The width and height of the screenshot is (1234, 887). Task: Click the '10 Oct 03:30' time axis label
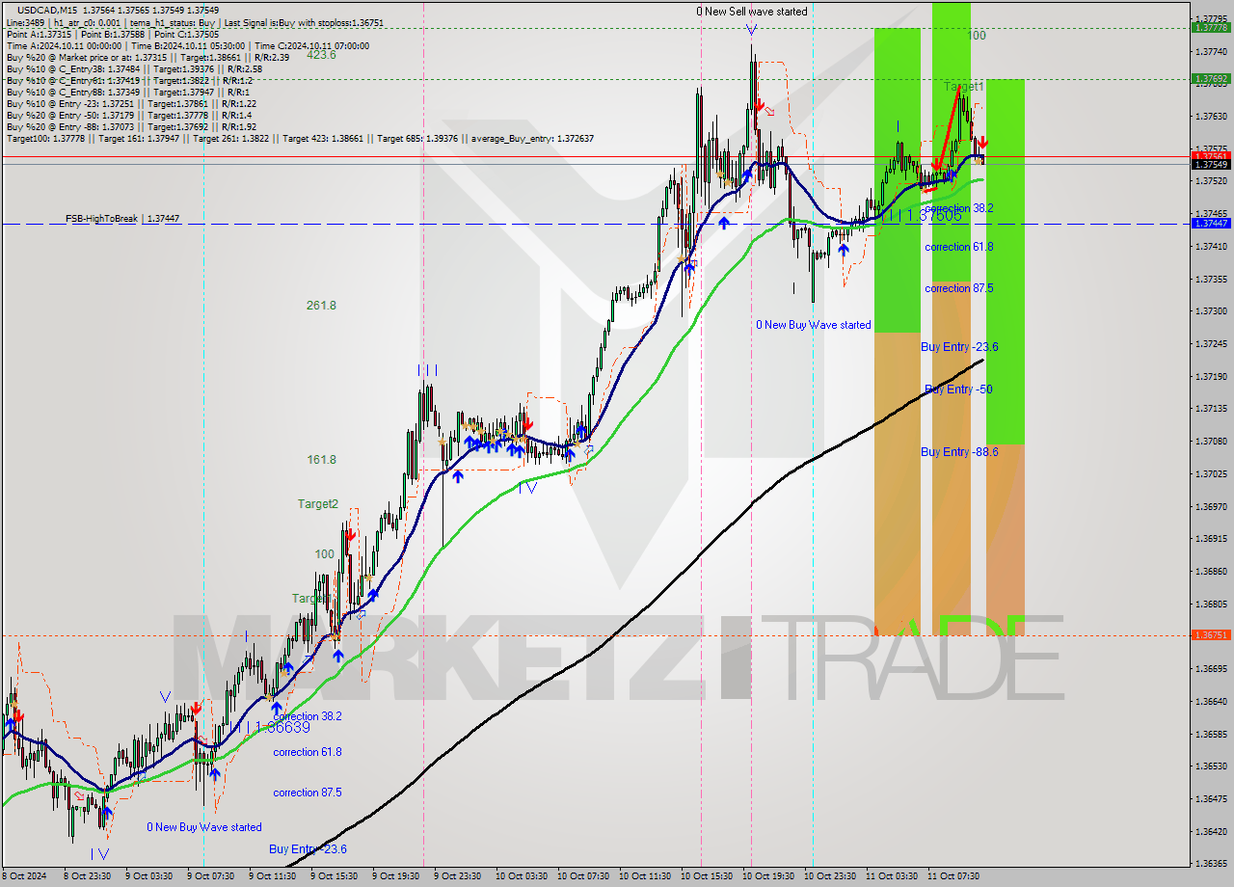point(521,876)
